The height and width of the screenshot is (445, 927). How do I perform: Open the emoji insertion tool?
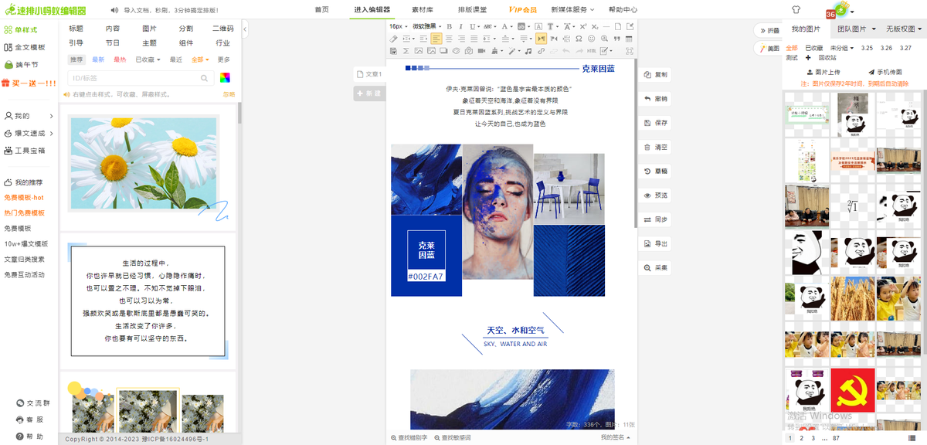[x=591, y=39]
